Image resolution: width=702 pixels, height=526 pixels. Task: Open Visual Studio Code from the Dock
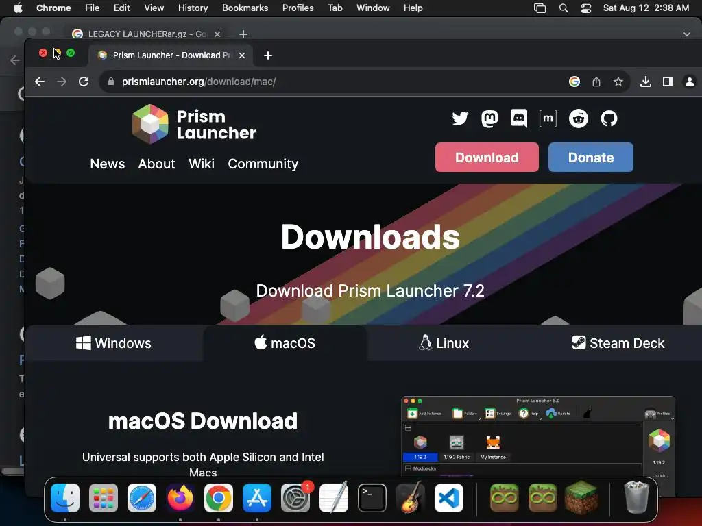(448, 498)
